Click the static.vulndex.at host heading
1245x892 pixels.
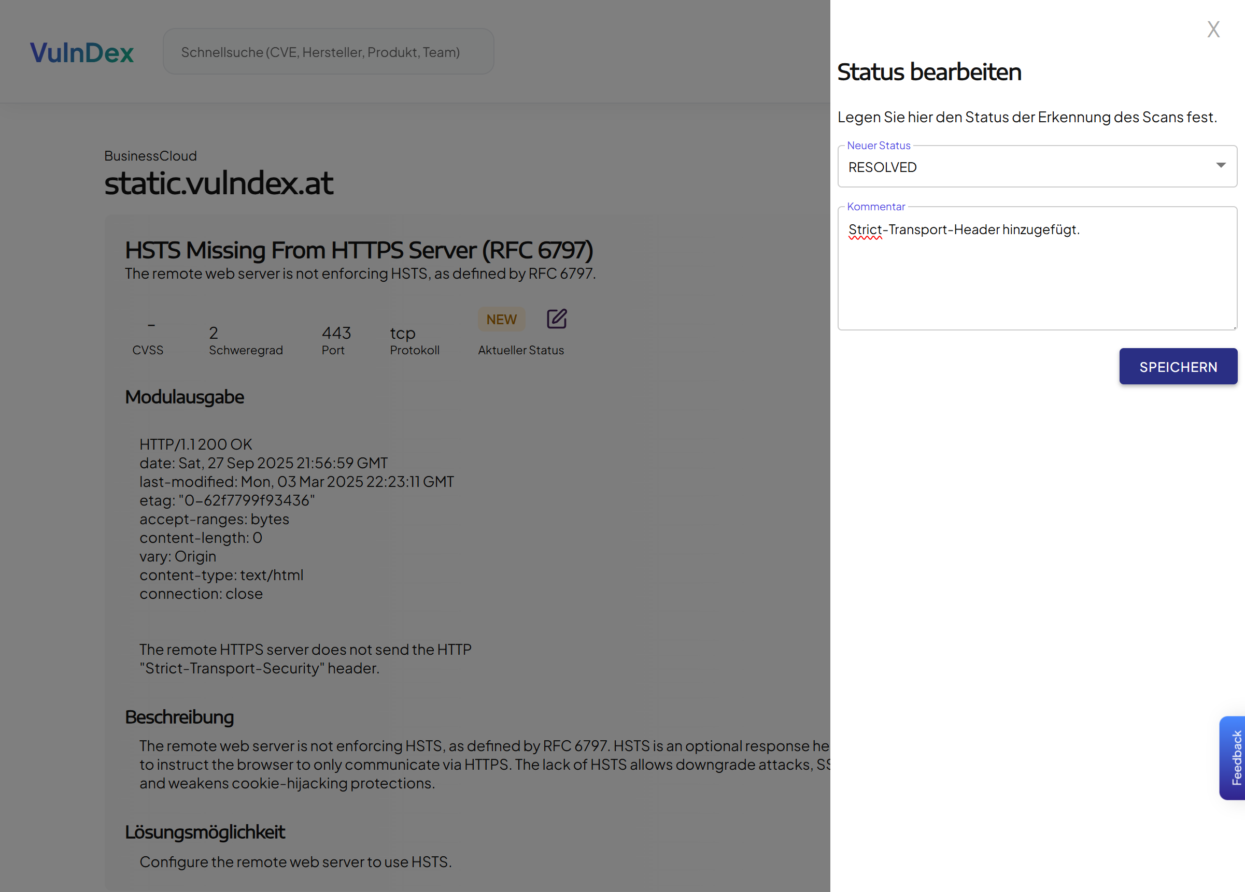pyautogui.click(x=219, y=183)
